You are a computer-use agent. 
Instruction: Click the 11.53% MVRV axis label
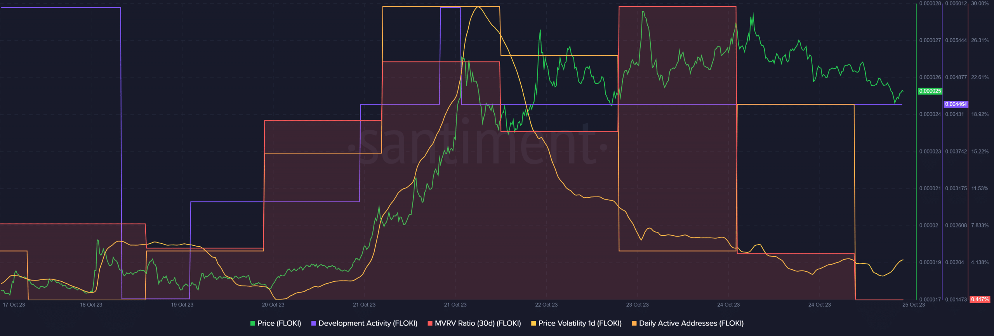pos(980,188)
